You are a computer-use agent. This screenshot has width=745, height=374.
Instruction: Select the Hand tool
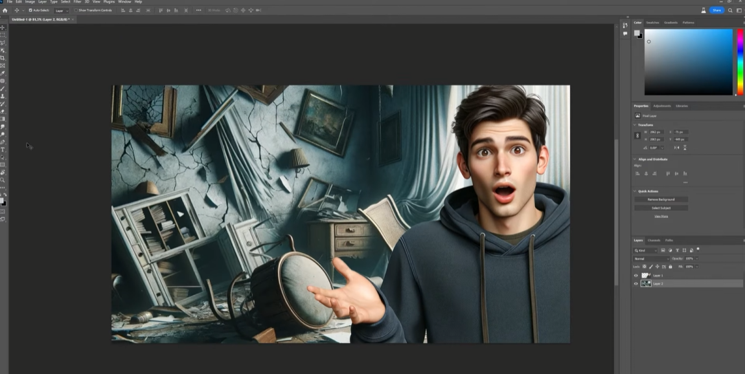coord(3,172)
